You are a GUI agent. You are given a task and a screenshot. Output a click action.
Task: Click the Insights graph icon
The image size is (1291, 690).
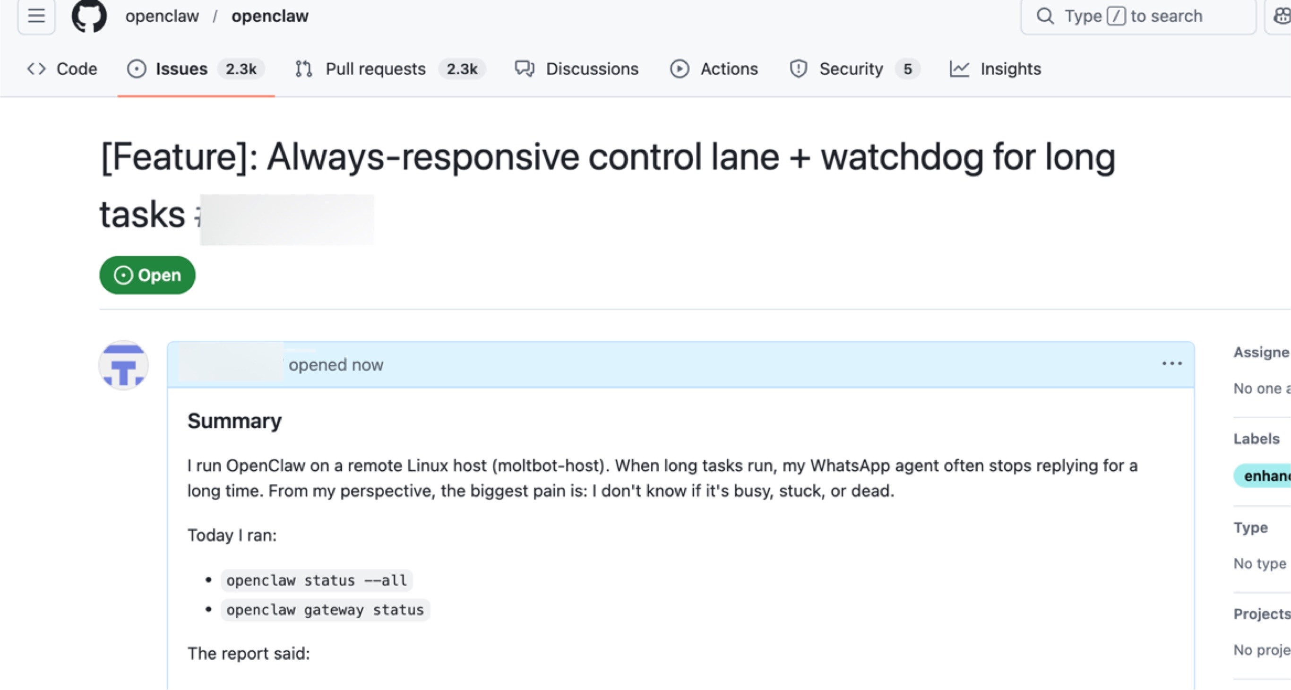point(959,69)
